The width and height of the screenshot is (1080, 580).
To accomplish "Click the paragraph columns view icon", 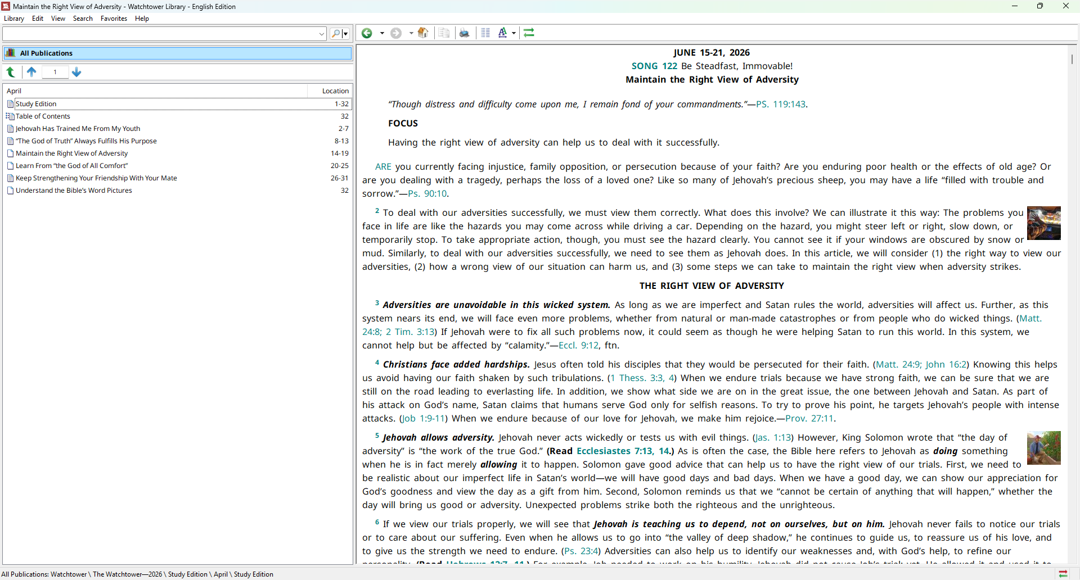I will (x=485, y=33).
